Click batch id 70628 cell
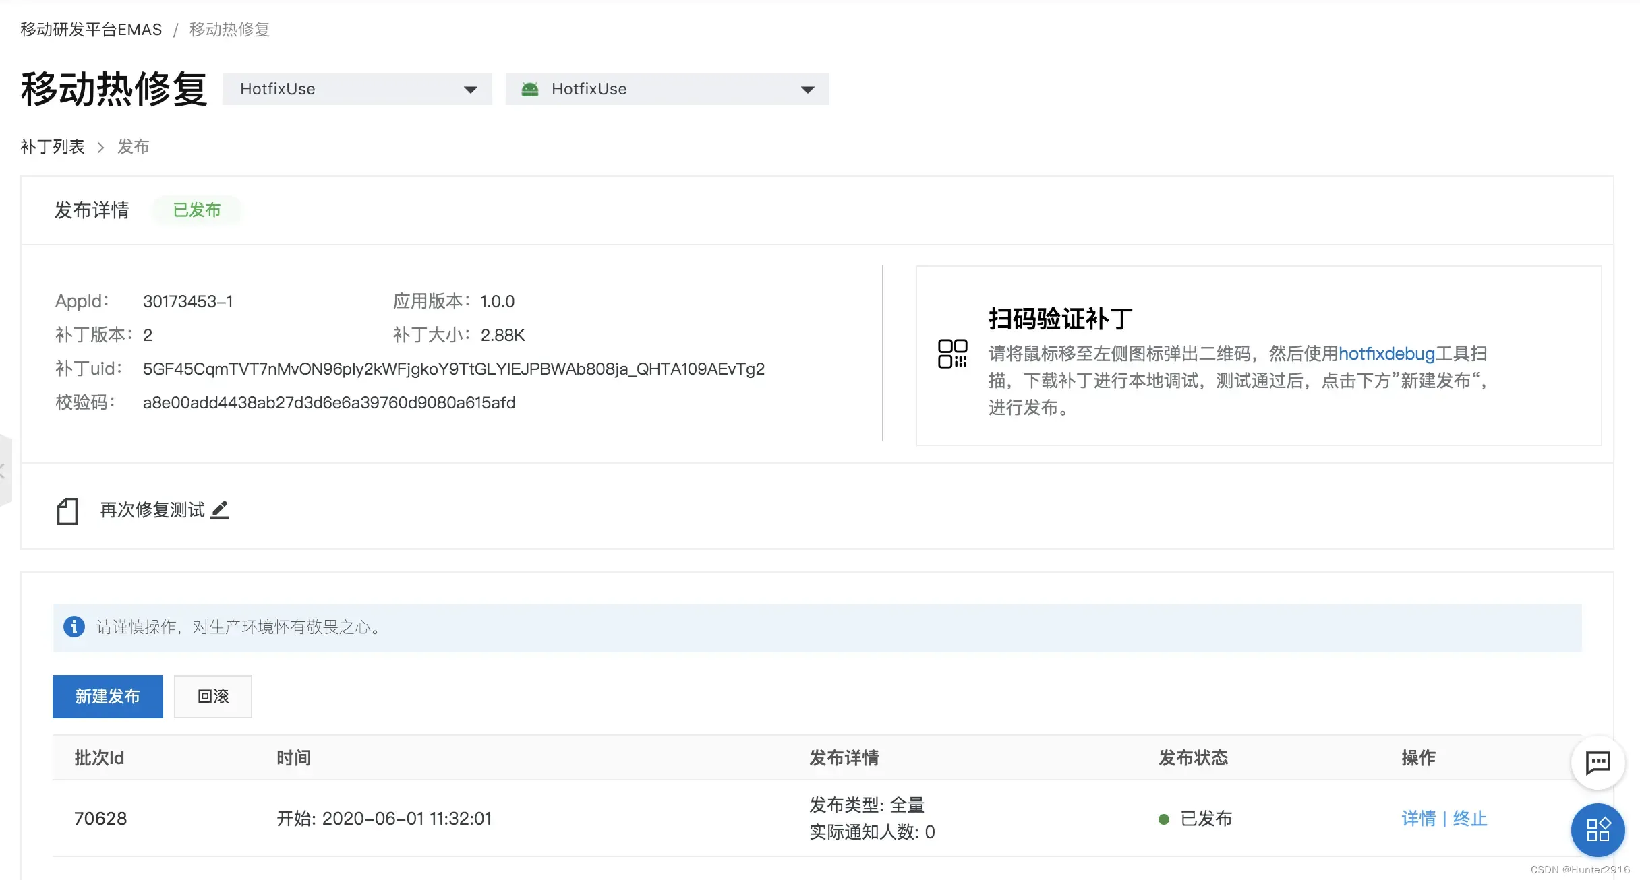 click(x=100, y=818)
